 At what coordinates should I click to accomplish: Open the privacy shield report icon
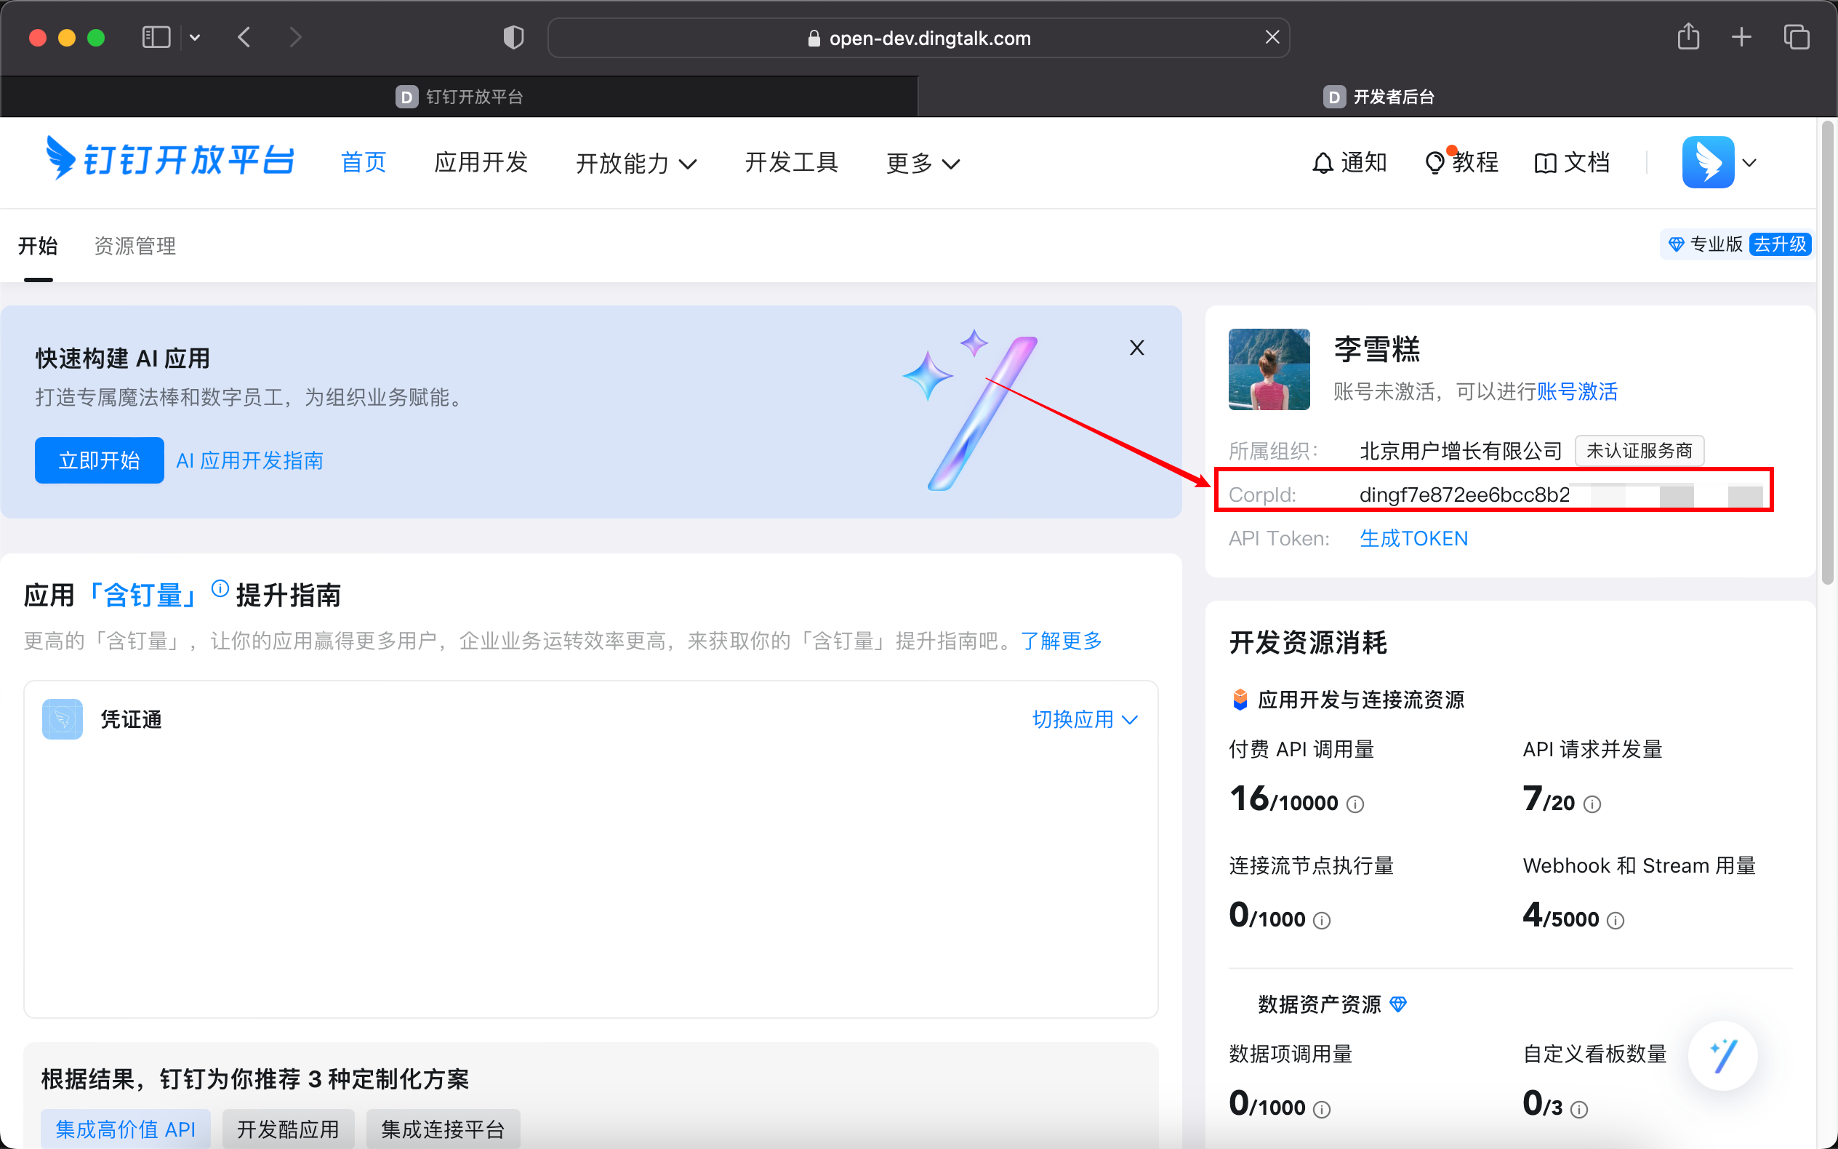tap(513, 37)
